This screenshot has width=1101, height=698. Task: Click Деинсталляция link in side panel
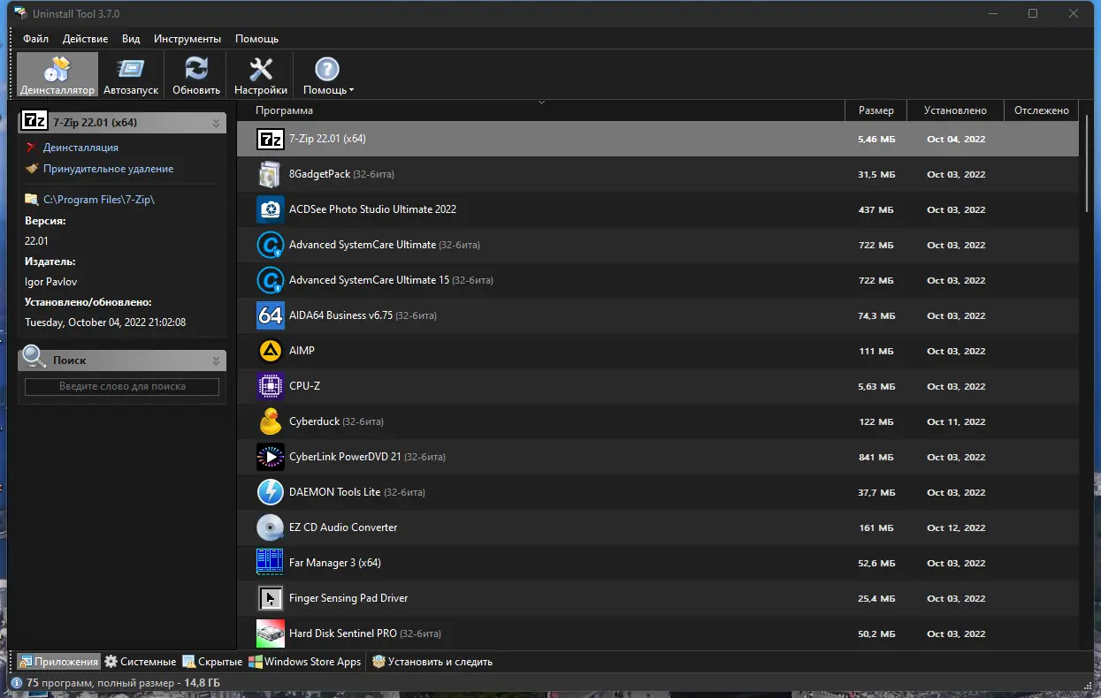pos(80,148)
